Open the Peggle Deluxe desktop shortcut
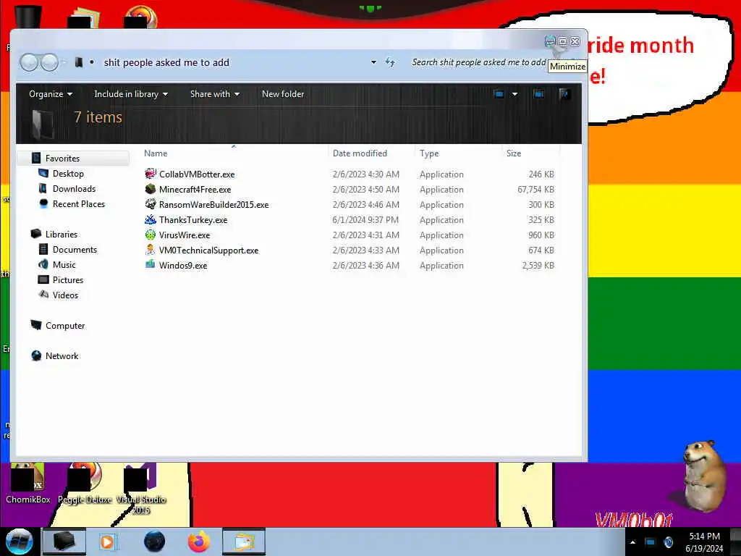 click(x=85, y=483)
